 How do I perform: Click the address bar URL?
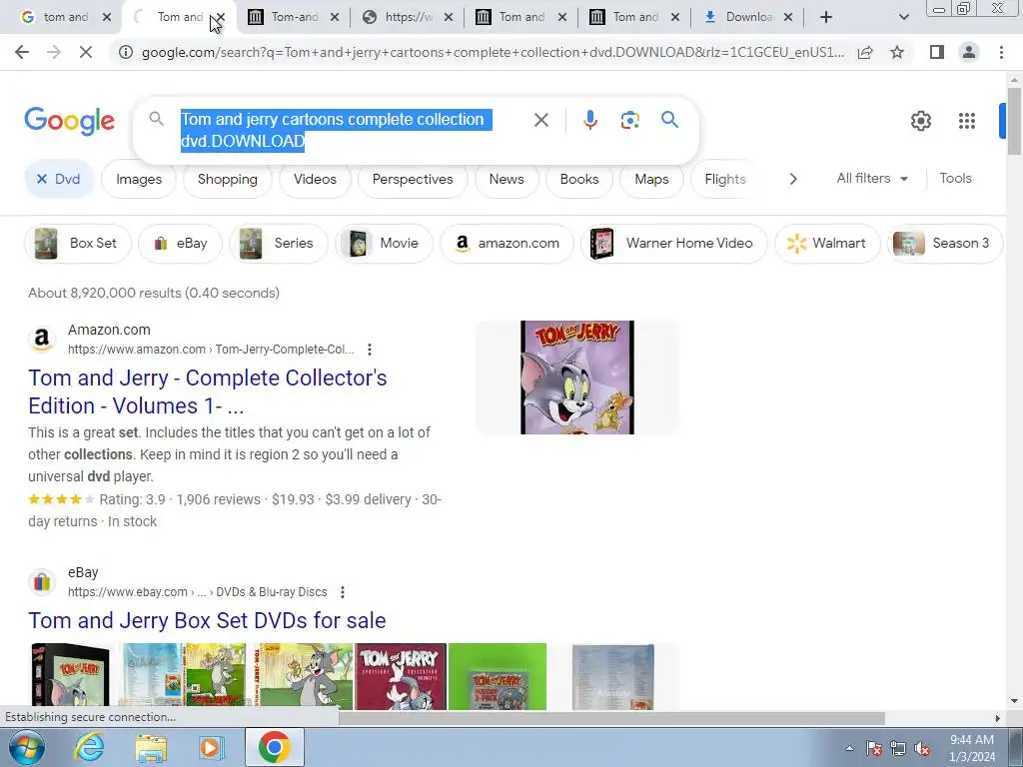pyautogui.click(x=493, y=52)
